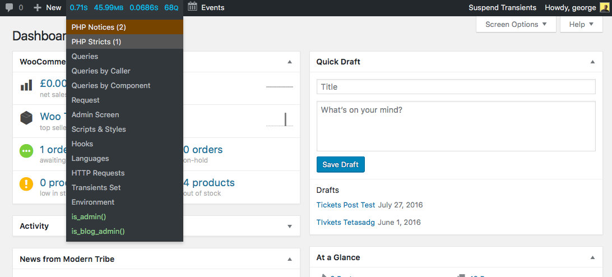This screenshot has width=612, height=277.
Task: Click Suspend Transients in admin bar
Action: point(502,8)
